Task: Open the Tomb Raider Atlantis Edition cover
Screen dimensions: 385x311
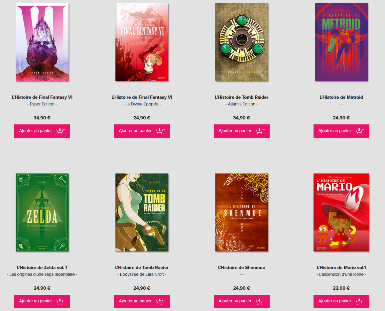Action: click(x=242, y=42)
